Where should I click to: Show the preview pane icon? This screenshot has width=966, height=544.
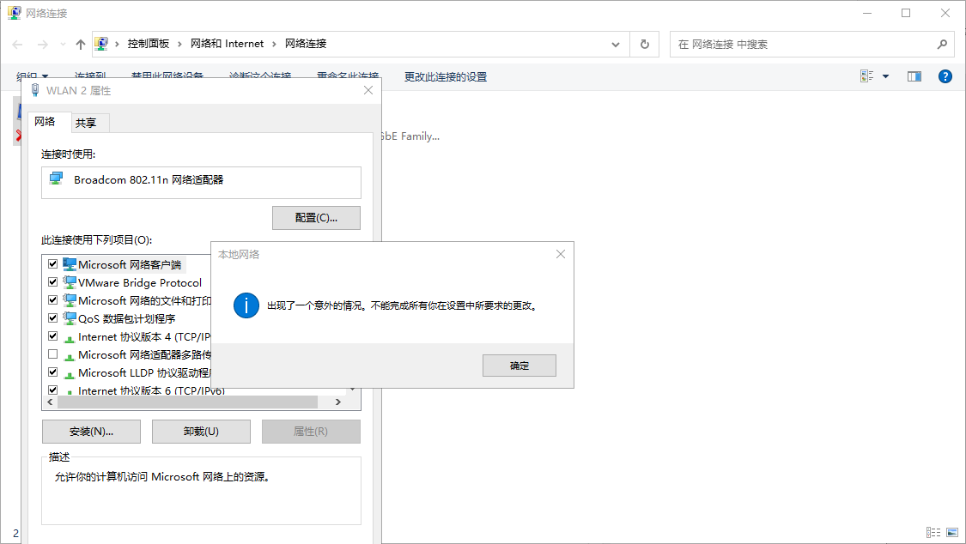click(x=914, y=76)
